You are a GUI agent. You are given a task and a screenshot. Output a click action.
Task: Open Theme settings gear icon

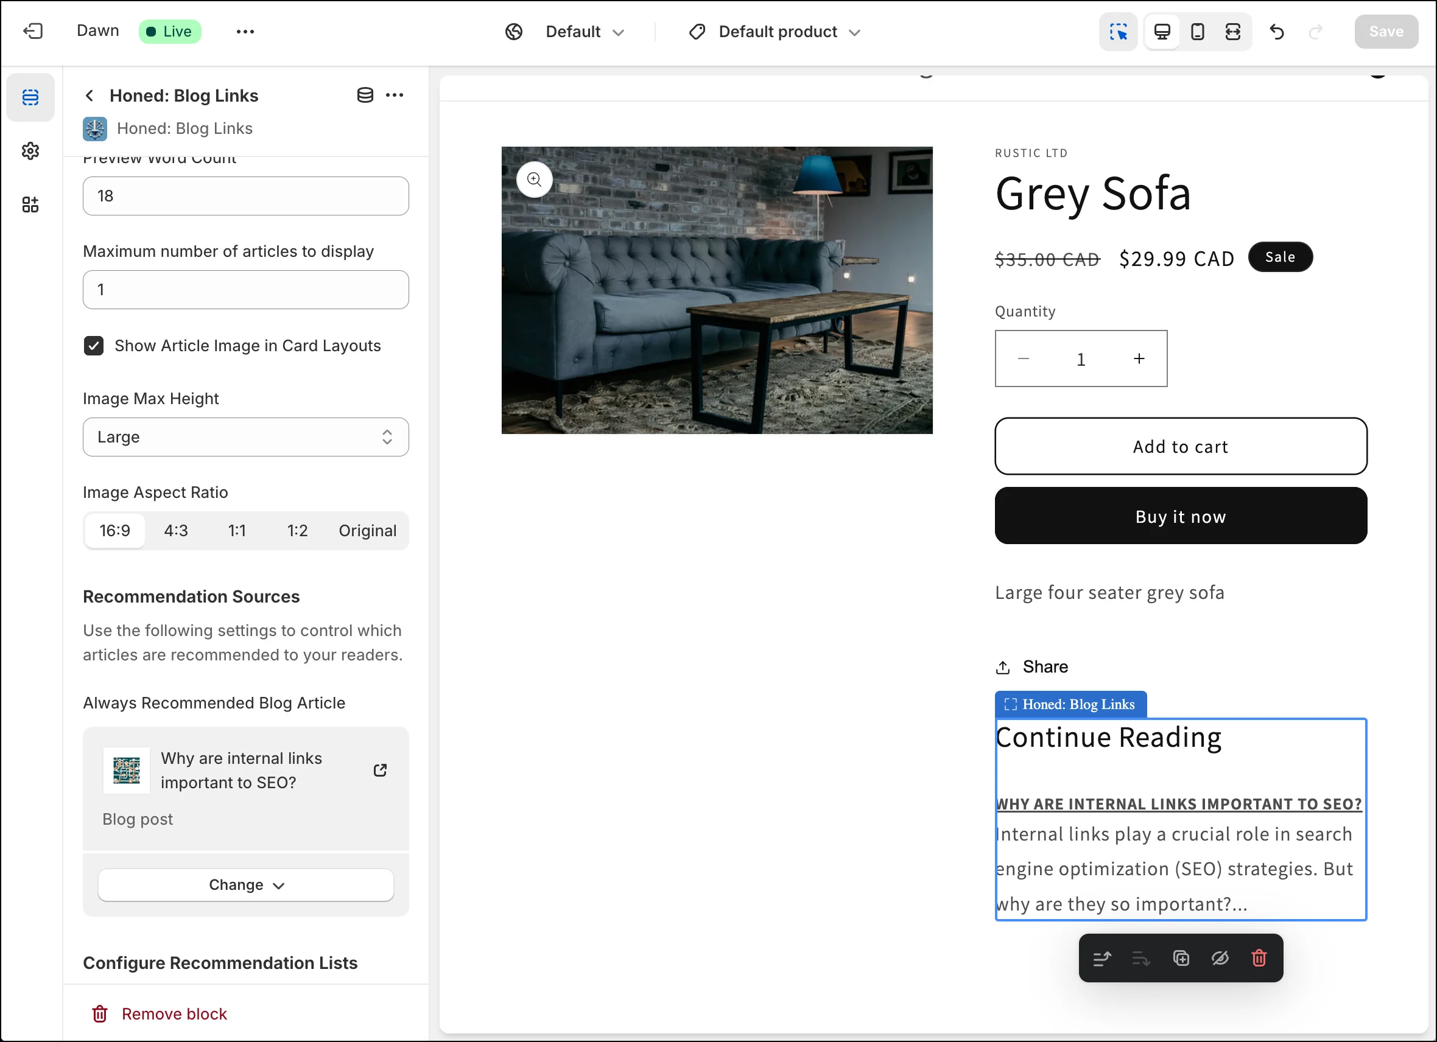tap(30, 151)
